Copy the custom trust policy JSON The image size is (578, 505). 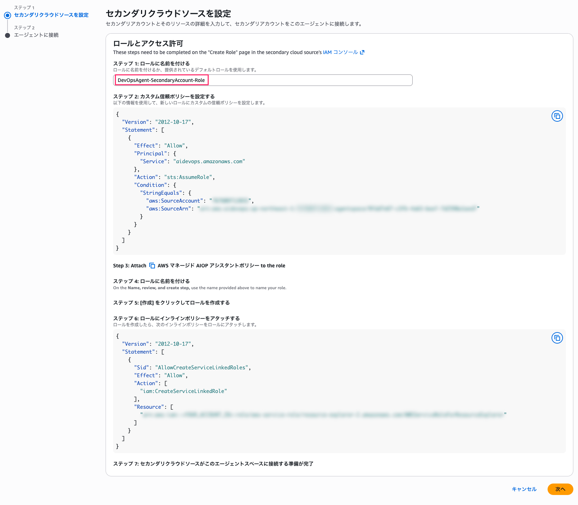[x=557, y=116]
